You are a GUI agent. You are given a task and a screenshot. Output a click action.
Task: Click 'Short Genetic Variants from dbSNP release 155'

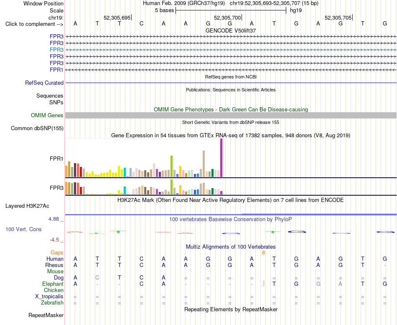coord(231,122)
